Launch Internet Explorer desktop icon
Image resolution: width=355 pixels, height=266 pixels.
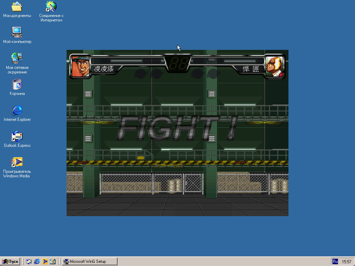click(17, 113)
